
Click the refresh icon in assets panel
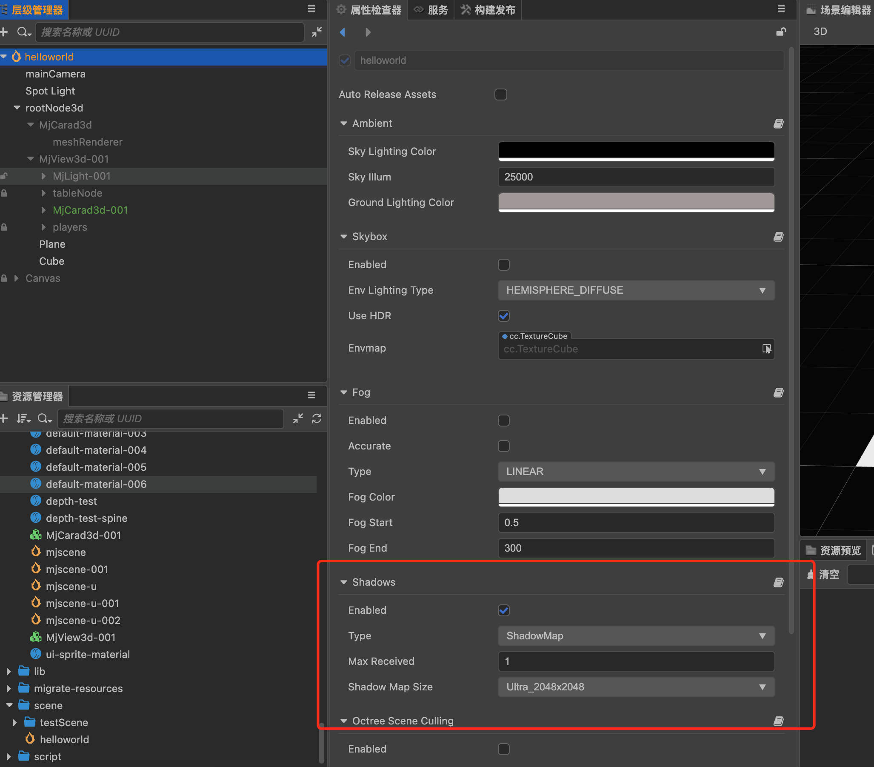[317, 418]
